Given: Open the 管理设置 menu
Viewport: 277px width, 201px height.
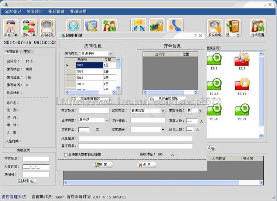Looking at the screenshot, I should tap(78, 12).
